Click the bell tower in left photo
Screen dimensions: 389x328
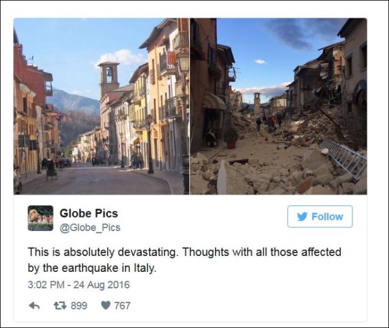[x=108, y=78]
